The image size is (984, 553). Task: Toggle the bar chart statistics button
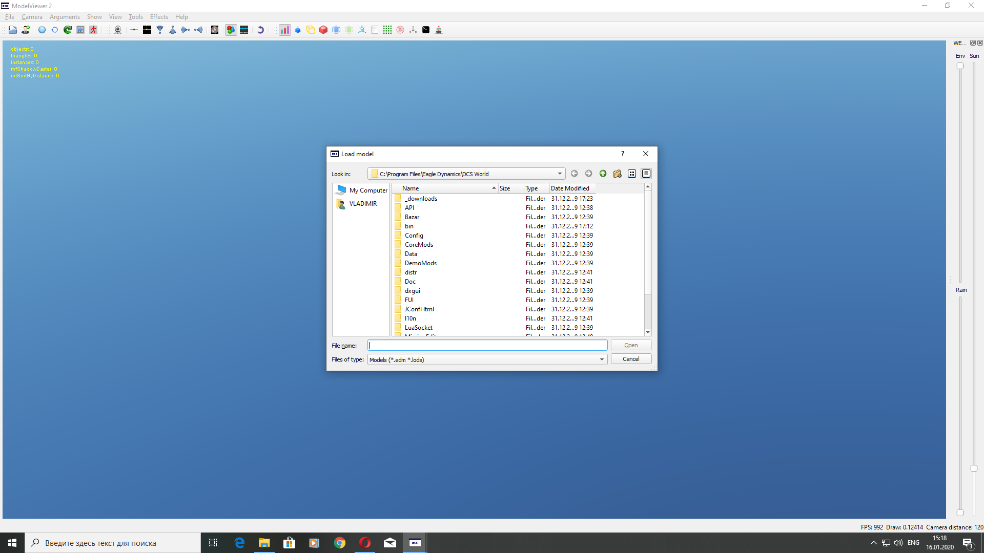coord(284,30)
